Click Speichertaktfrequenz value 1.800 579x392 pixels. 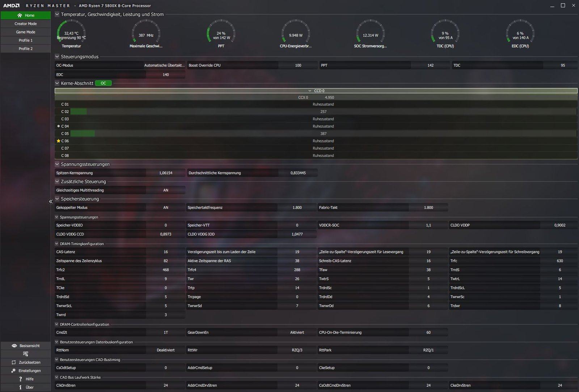click(x=297, y=208)
